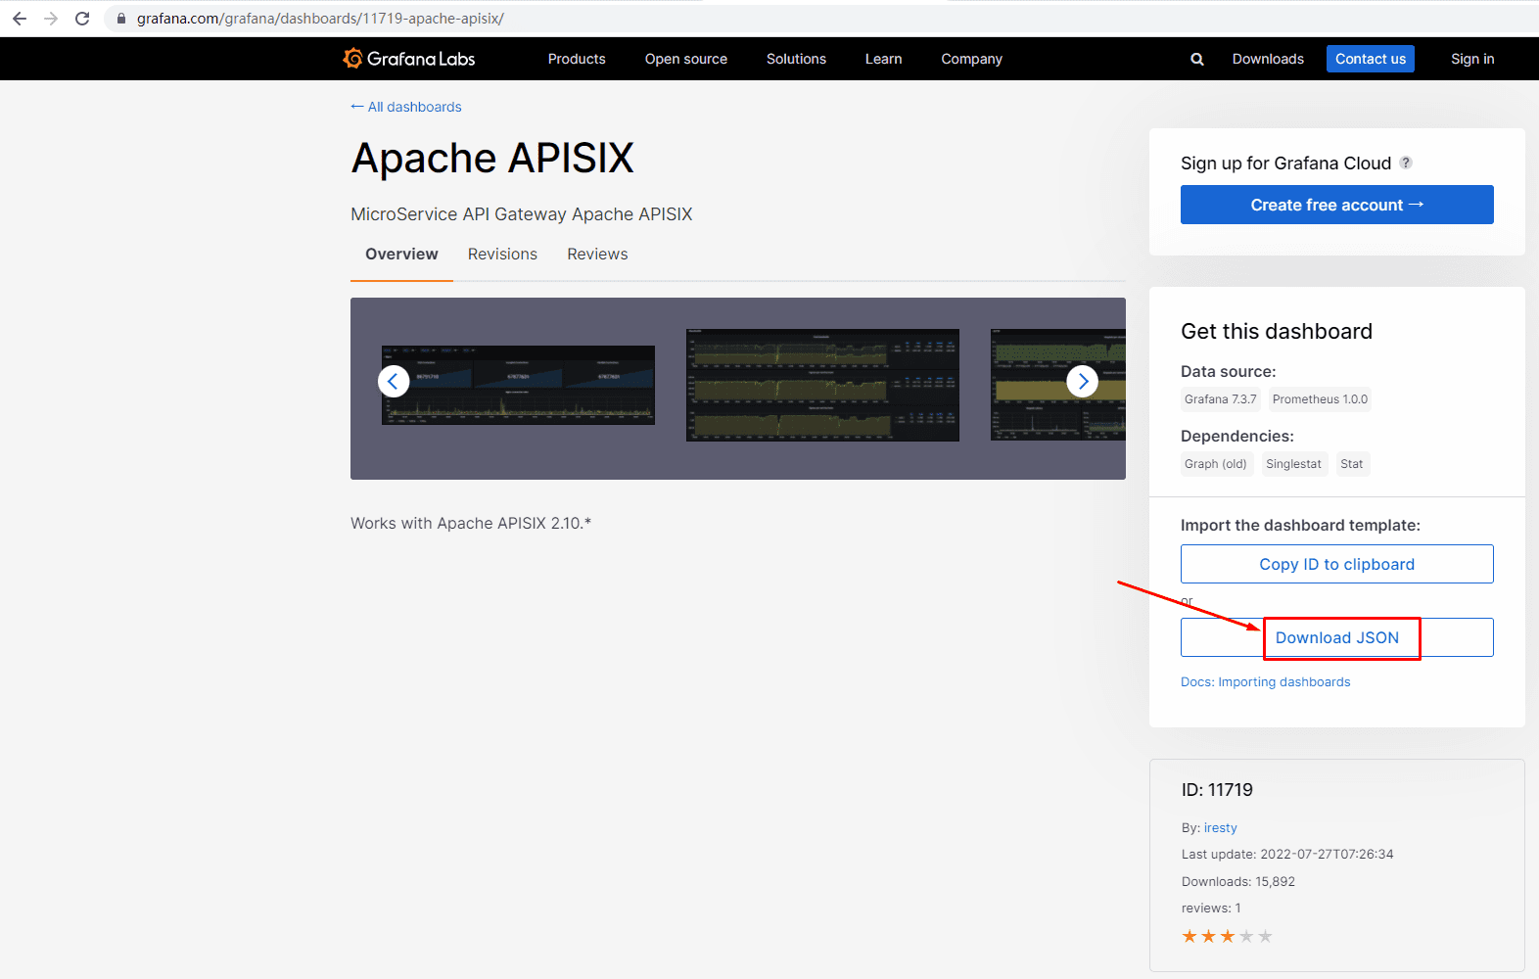1539x979 pixels.
Task: Open the Solutions menu
Action: coord(796,59)
